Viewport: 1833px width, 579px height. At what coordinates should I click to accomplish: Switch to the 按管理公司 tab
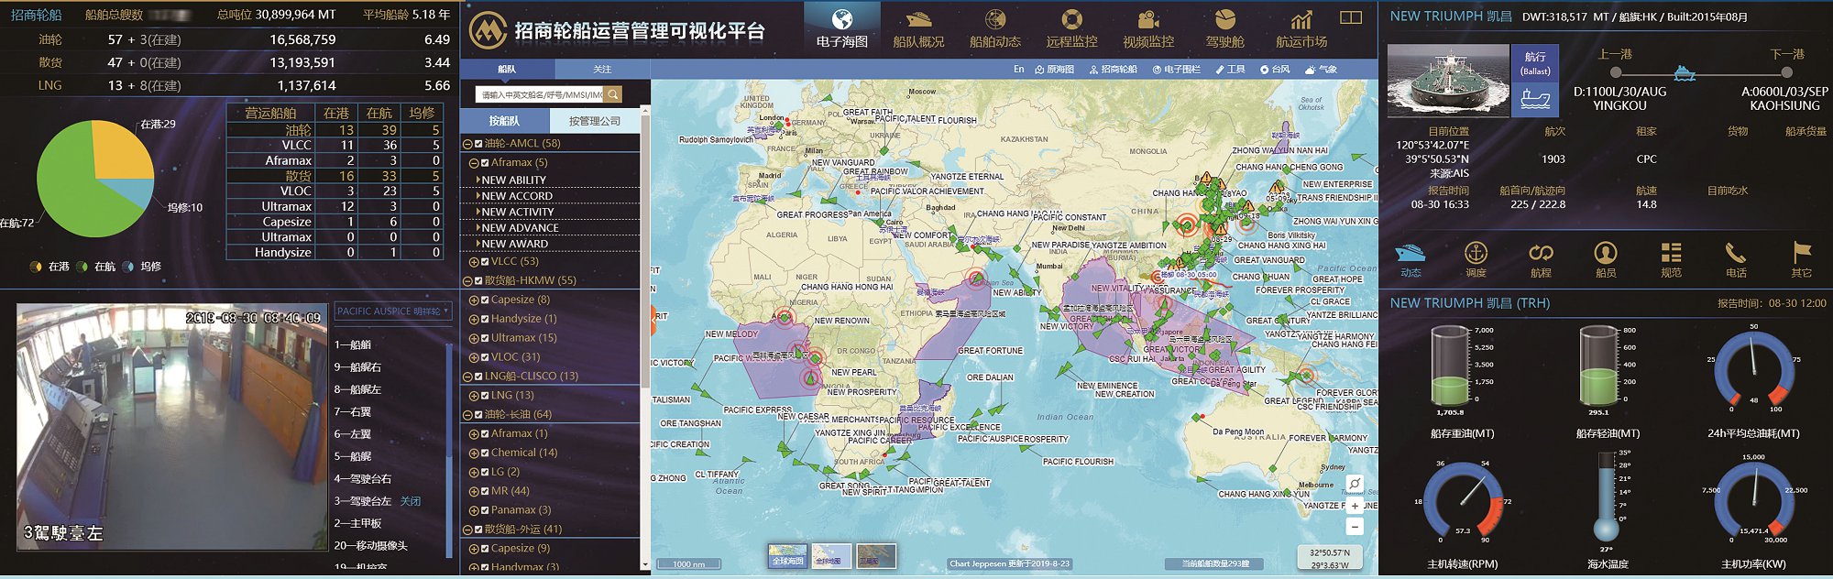coord(594,121)
